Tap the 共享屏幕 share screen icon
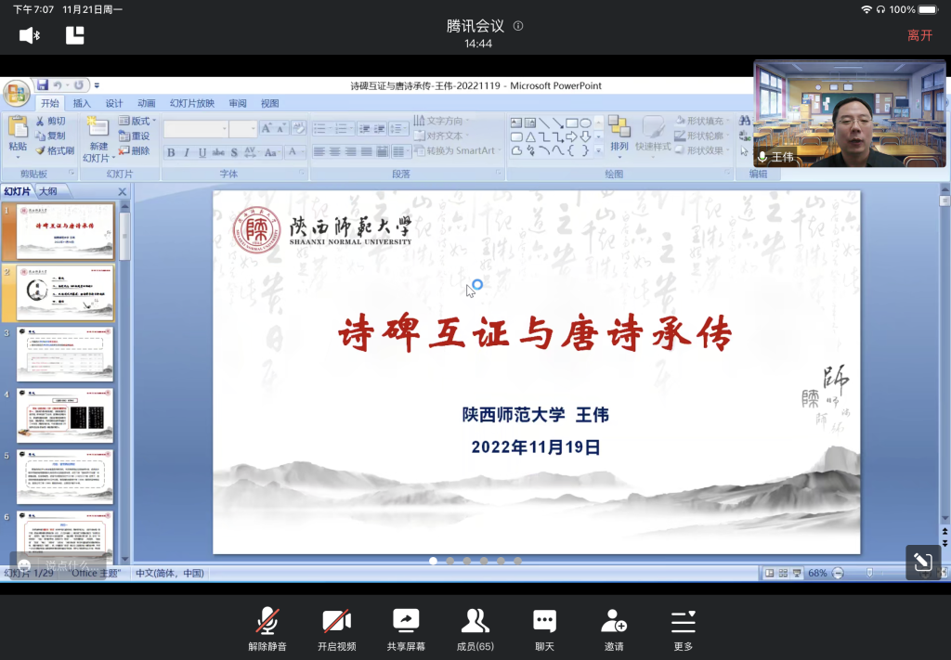The width and height of the screenshot is (951, 660). coord(406,628)
